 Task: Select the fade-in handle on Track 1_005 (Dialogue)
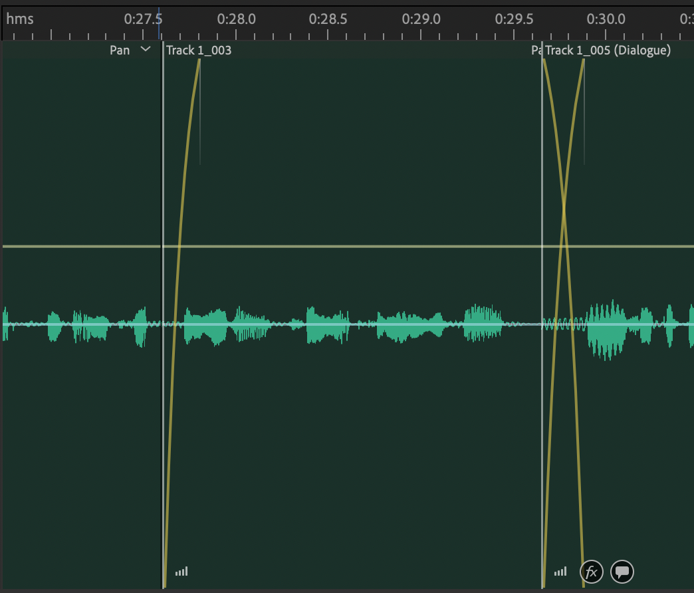584,61
